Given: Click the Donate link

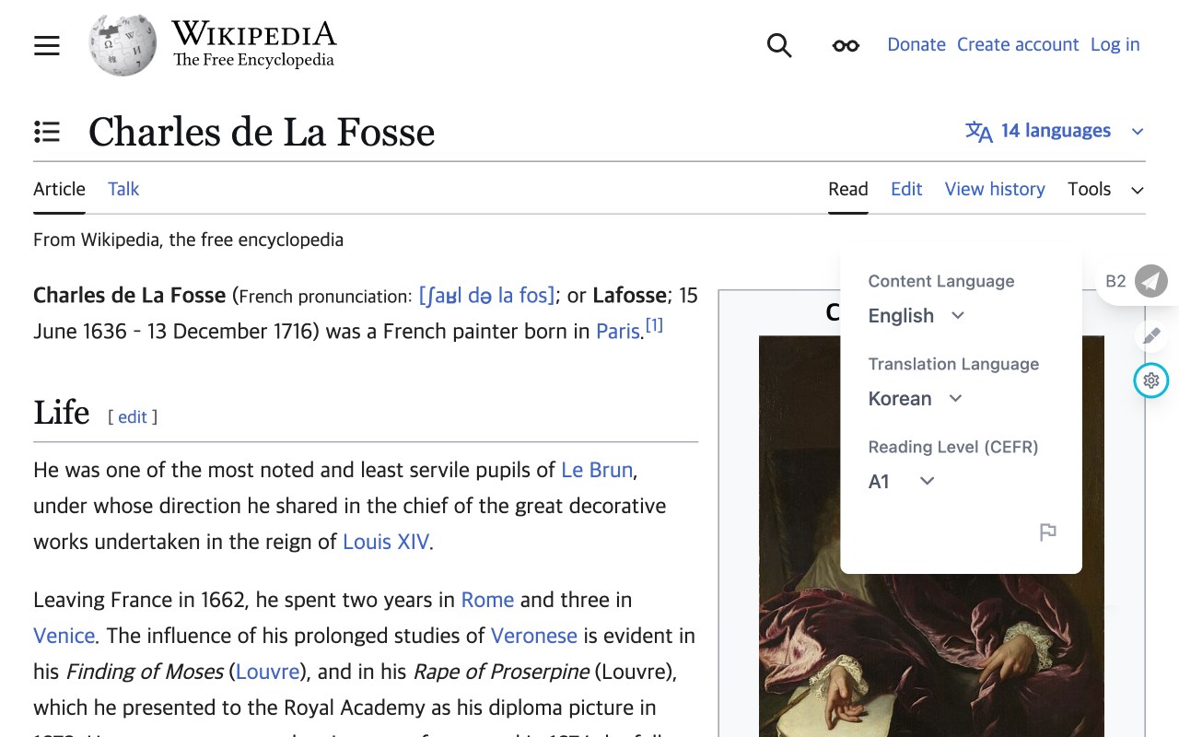Looking at the screenshot, I should (x=916, y=44).
